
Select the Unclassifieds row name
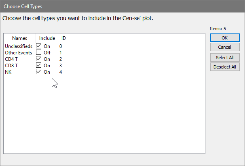click(x=19, y=46)
